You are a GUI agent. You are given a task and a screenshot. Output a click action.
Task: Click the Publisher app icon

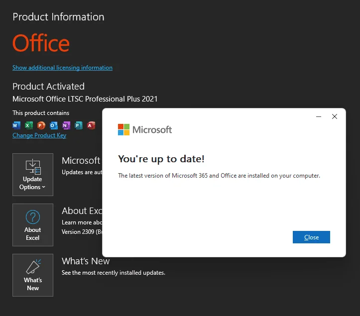pos(79,125)
